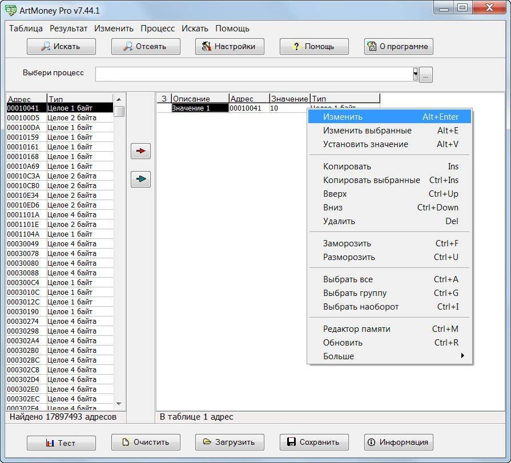This screenshot has height=463, width=511.
Task: Select address row 0001101A
Action: tap(60, 214)
